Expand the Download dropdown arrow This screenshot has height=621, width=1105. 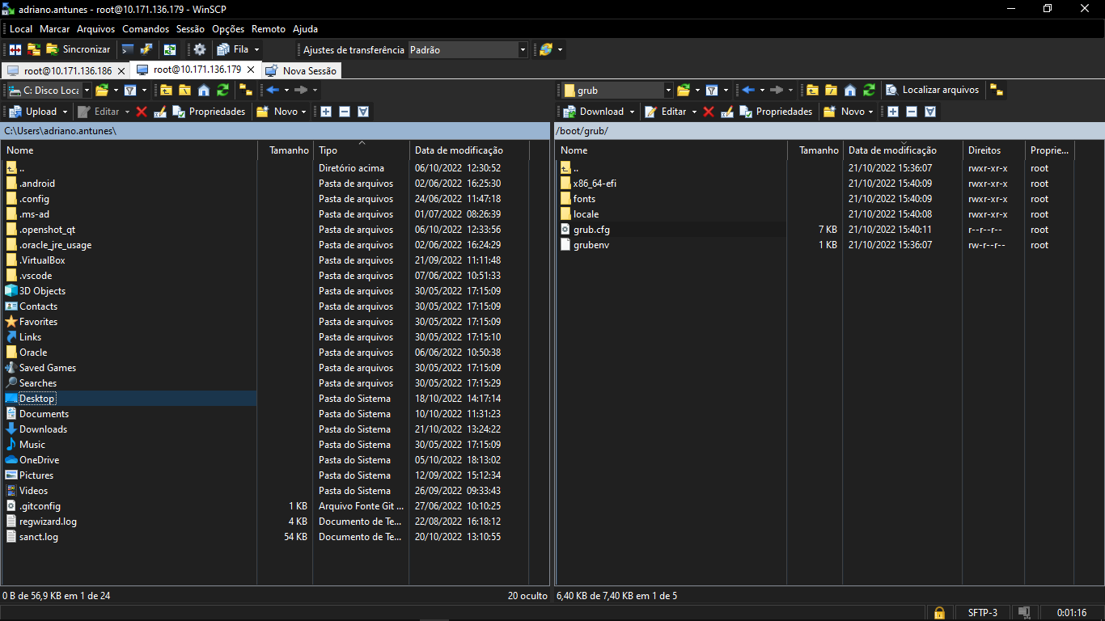633,112
